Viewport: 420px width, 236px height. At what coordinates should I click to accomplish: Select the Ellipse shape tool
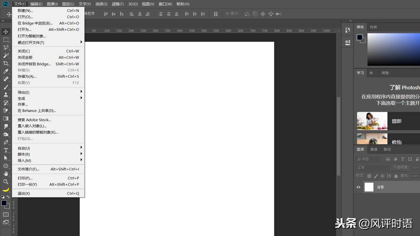click(x=6, y=166)
